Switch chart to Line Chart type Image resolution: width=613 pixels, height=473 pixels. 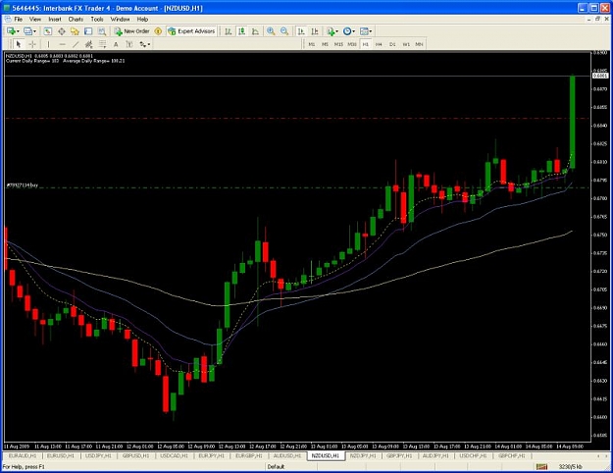255,31
